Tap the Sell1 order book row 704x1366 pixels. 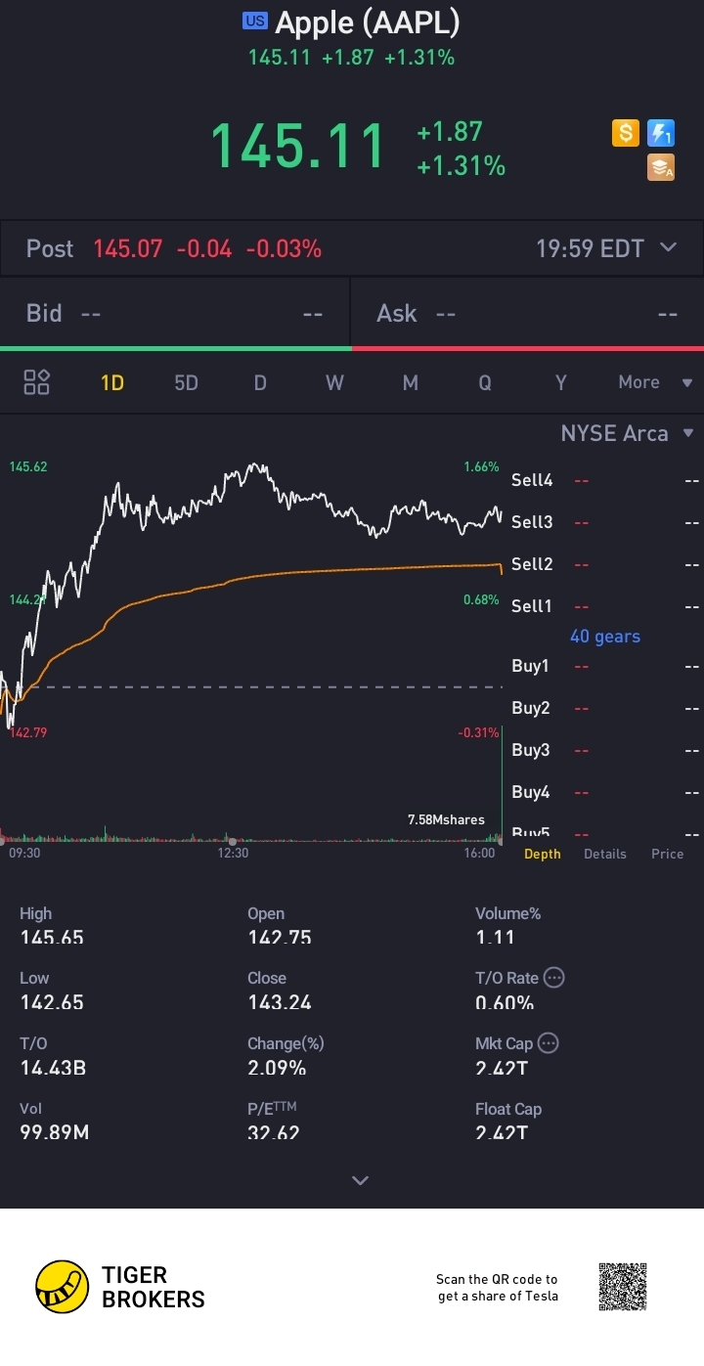point(606,606)
